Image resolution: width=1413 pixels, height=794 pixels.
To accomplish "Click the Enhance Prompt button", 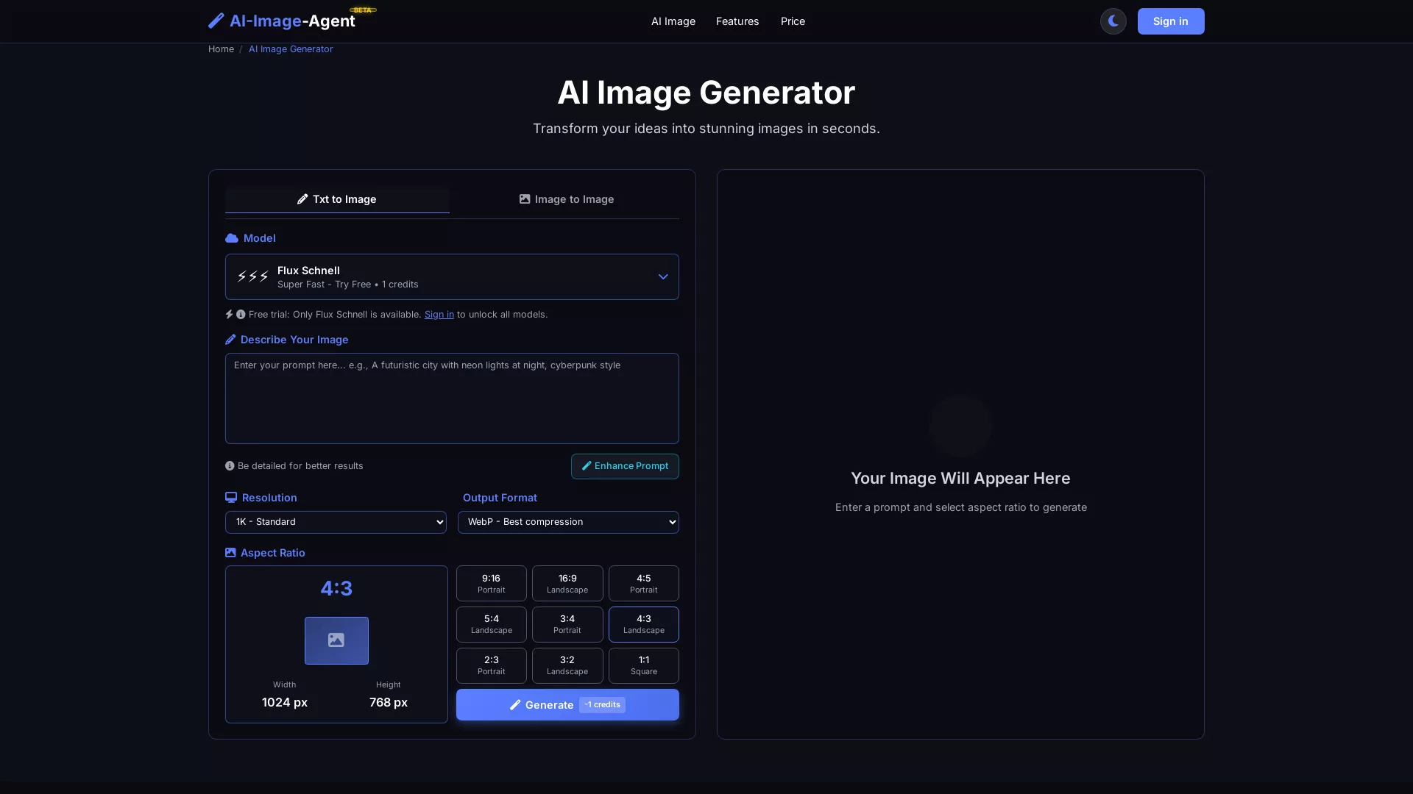I will 624,466.
